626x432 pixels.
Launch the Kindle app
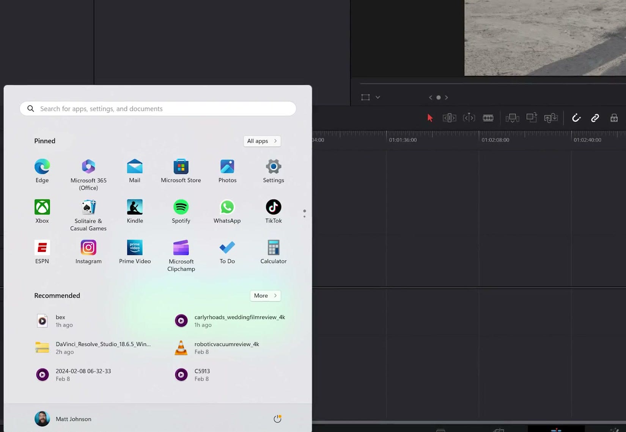tap(135, 212)
